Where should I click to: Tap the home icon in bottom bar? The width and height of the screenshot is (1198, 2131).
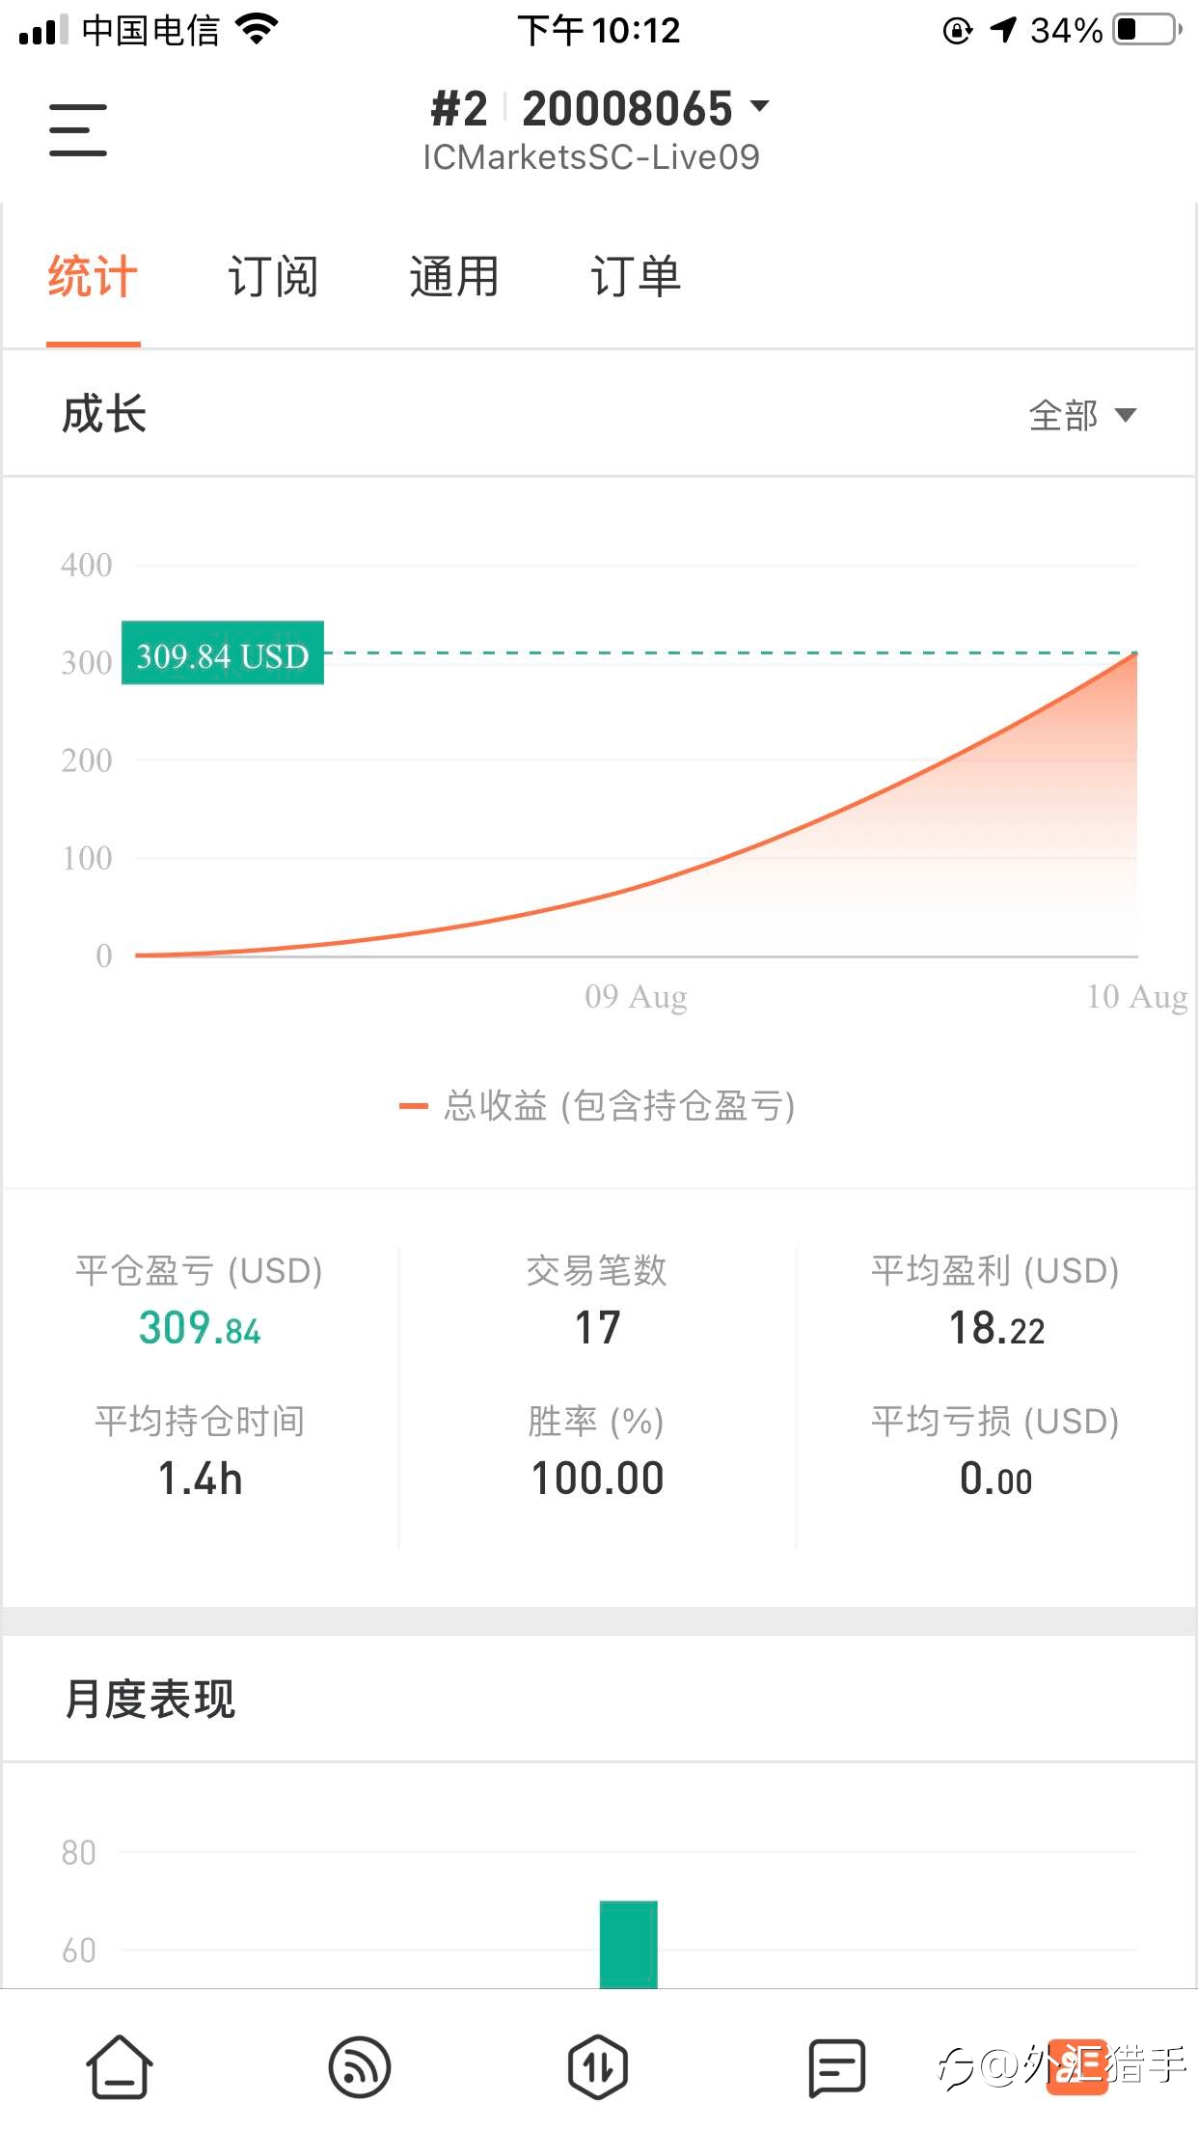[120, 2066]
